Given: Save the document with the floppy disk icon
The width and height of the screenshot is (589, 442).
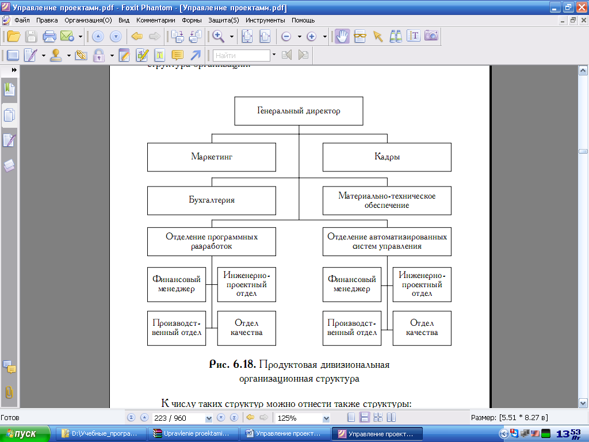Looking at the screenshot, I should tap(31, 36).
